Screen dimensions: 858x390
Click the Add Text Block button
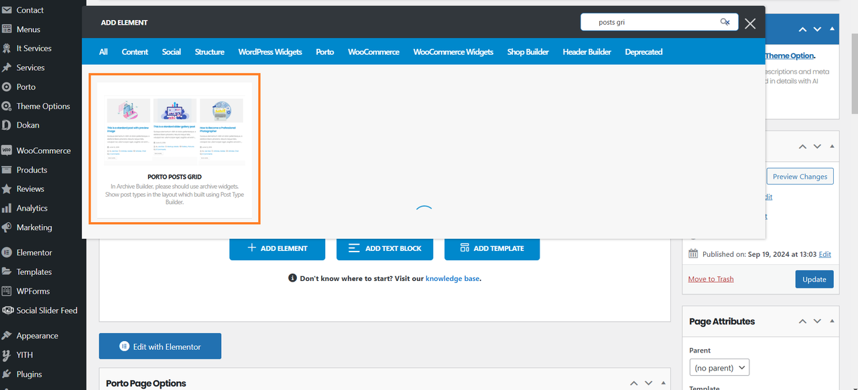click(x=385, y=248)
